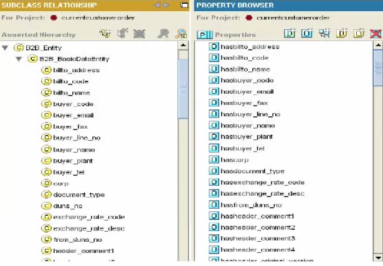This screenshot has width=383, height=266.
Task: Select the hasexchange_rate_code property
Action: [262, 182]
